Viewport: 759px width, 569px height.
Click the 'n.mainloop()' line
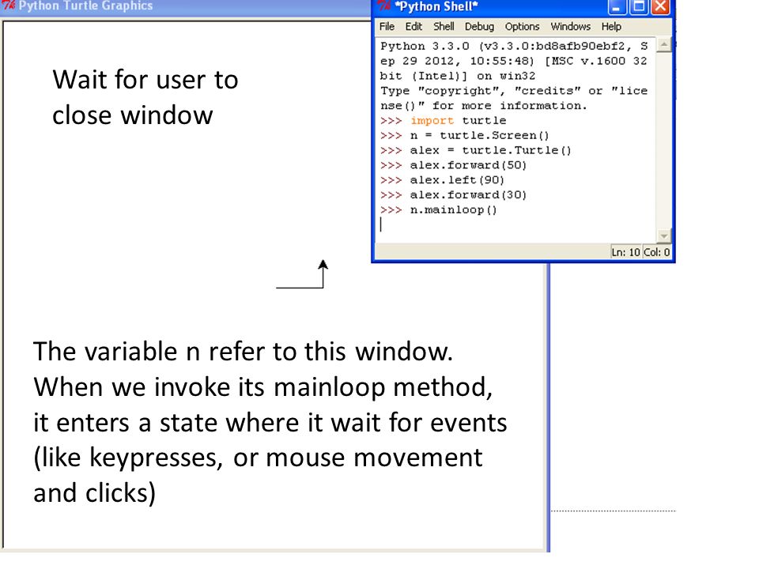pyautogui.click(x=454, y=210)
